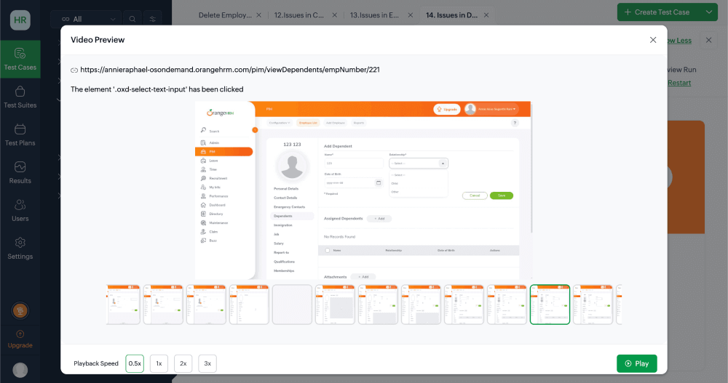Open the user avatar at sidebar bottom
Image resolution: width=728 pixels, height=383 pixels.
pyautogui.click(x=20, y=369)
